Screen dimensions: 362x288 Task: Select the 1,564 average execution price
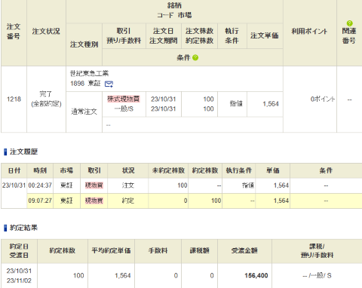coord(123,276)
